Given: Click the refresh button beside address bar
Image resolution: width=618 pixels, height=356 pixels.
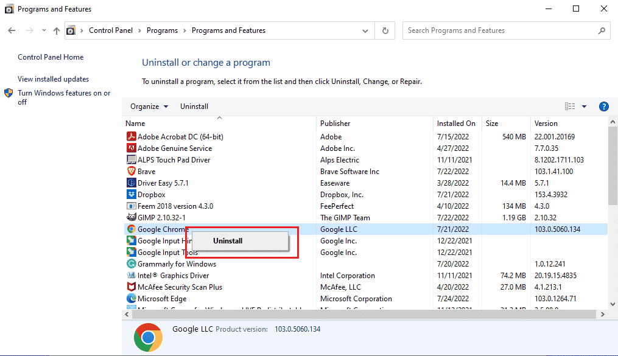Looking at the screenshot, I should click(x=385, y=30).
